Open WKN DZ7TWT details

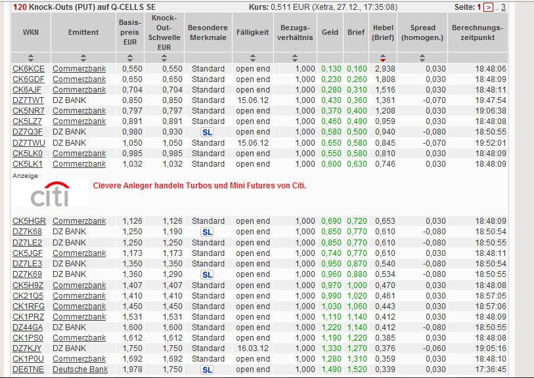coord(28,100)
